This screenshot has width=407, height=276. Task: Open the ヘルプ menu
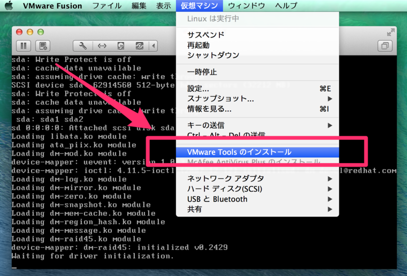click(x=286, y=6)
